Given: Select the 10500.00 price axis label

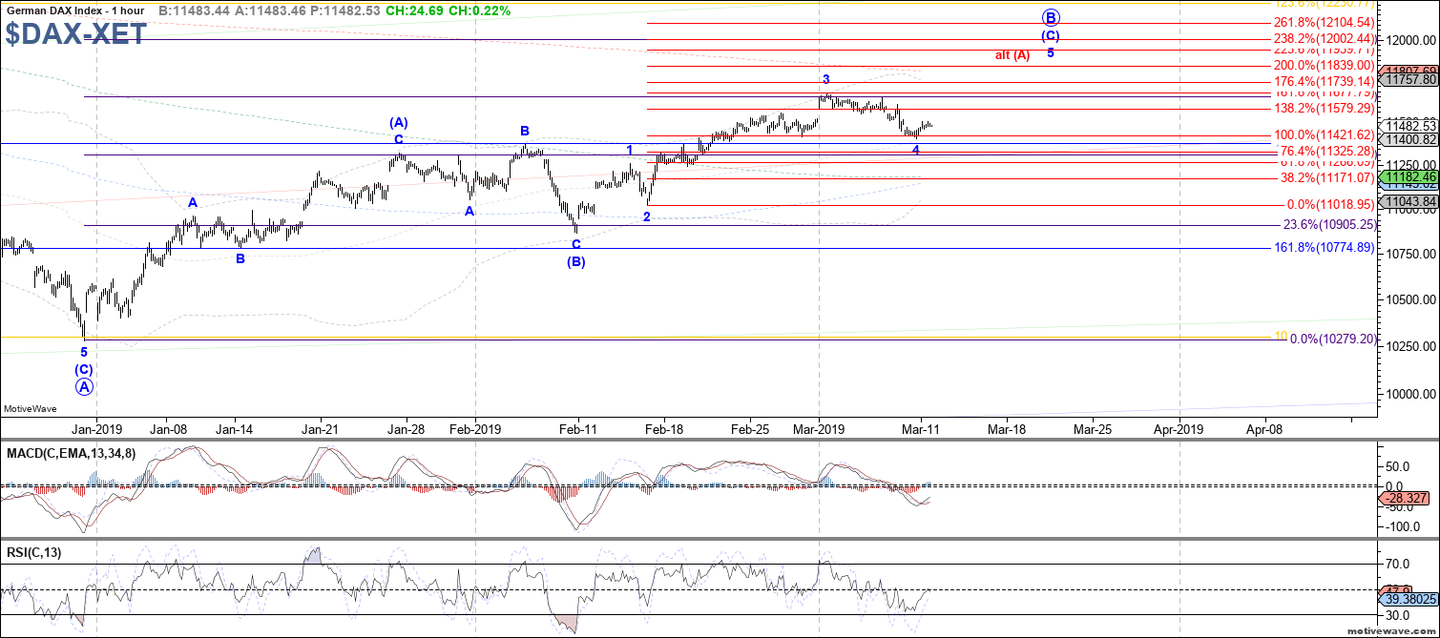Looking at the screenshot, I should coord(1411,299).
